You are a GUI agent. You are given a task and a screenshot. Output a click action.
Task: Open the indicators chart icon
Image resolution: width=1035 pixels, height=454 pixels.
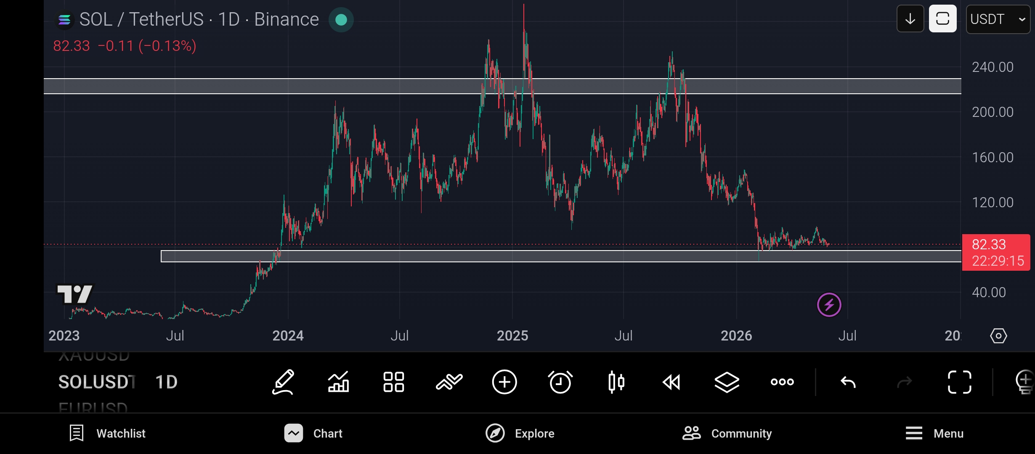339,382
